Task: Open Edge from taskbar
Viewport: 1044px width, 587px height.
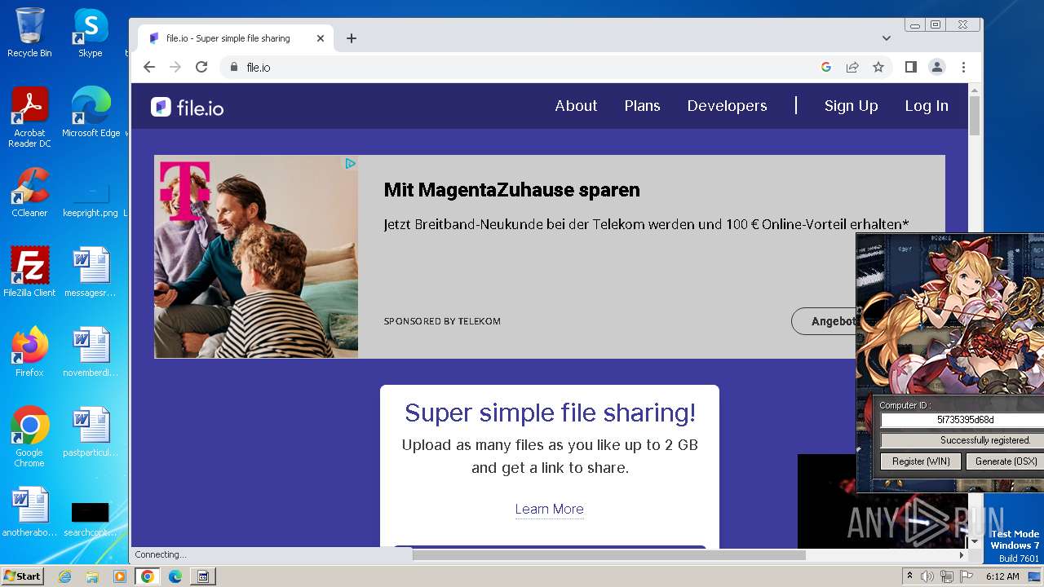Action: [175, 576]
